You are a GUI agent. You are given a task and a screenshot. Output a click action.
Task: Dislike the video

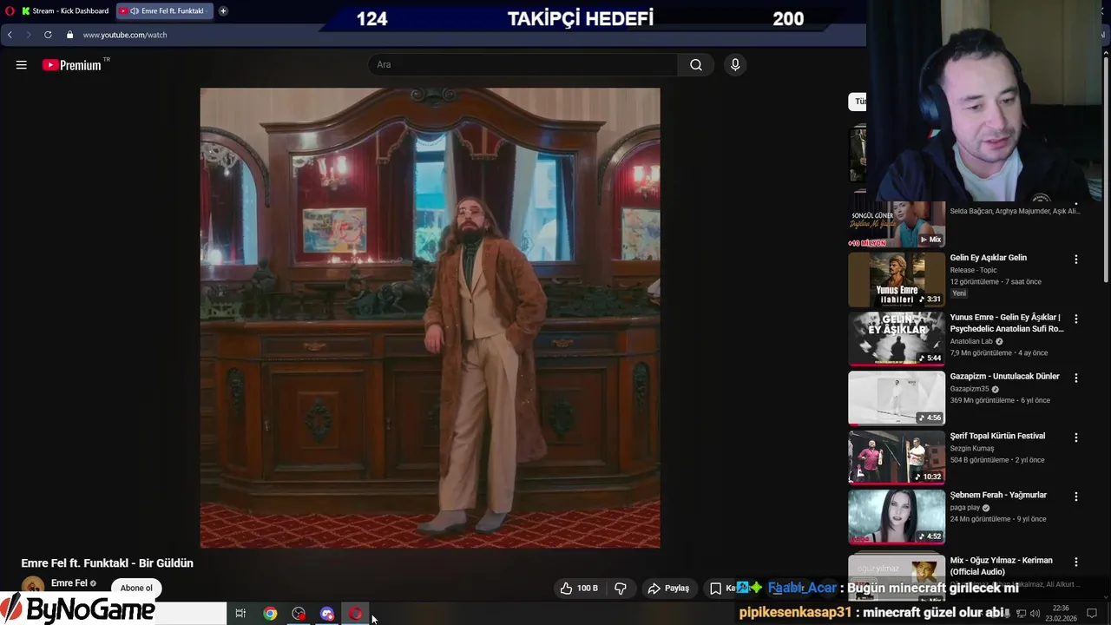621,589
